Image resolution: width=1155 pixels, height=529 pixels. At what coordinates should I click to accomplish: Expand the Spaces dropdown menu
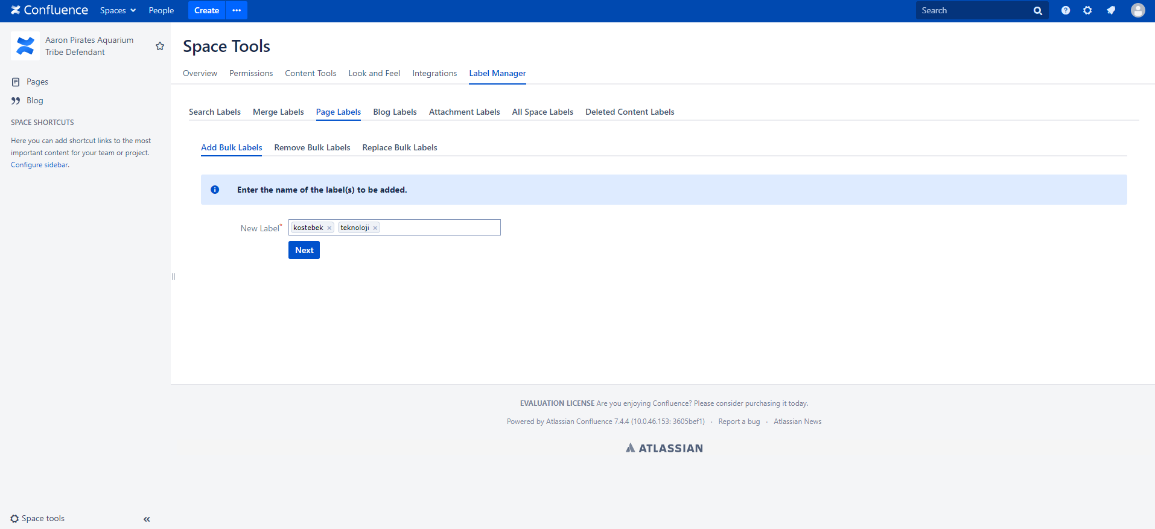pyautogui.click(x=118, y=10)
